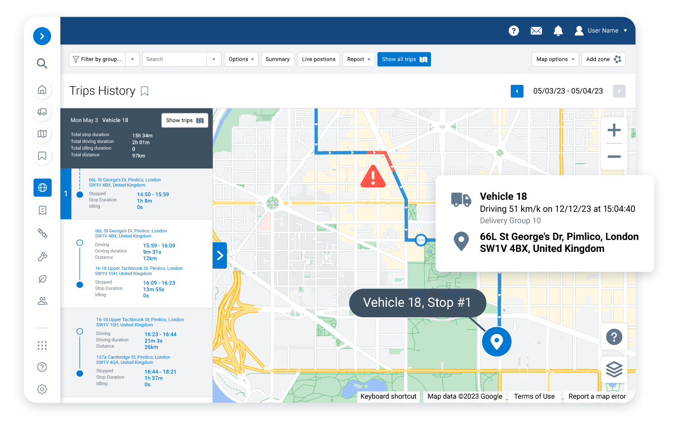Open the vehicles truck icon in sidebar

coord(42,112)
